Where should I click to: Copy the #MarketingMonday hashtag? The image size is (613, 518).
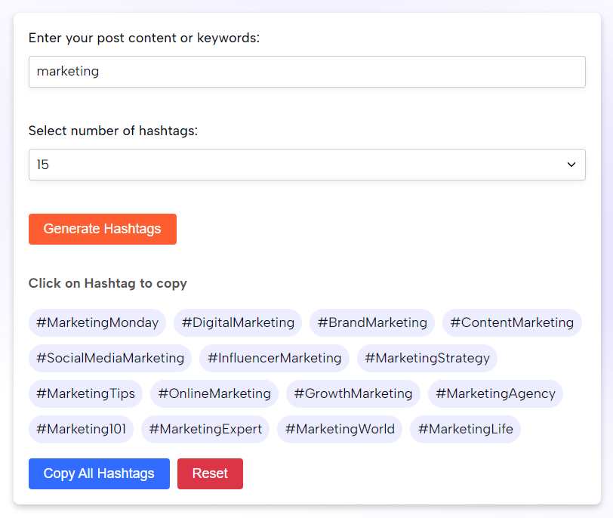(x=97, y=322)
